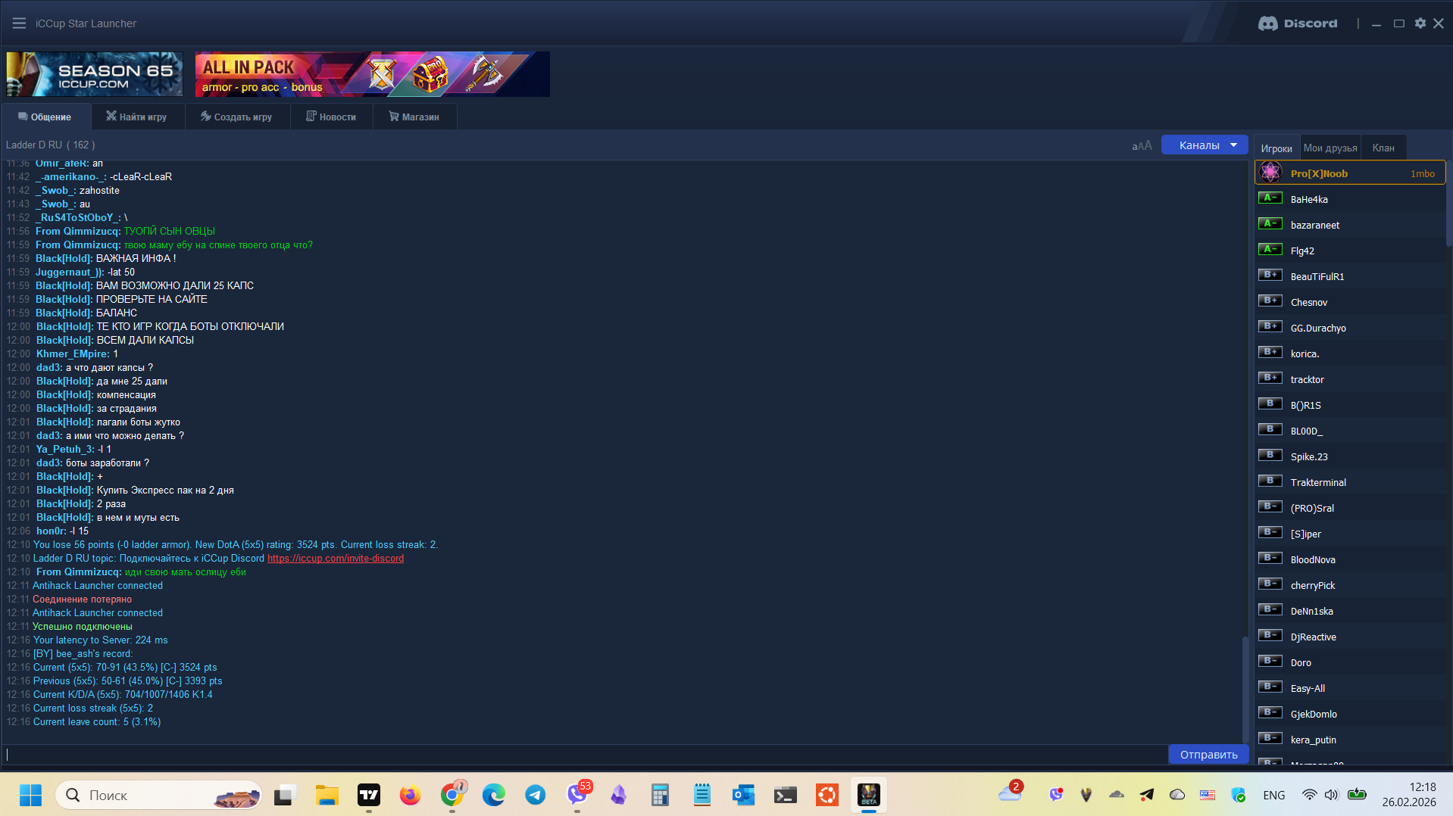Click the Windows taskbar search box
Viewport: 1453px width, 816px height.
159,795
